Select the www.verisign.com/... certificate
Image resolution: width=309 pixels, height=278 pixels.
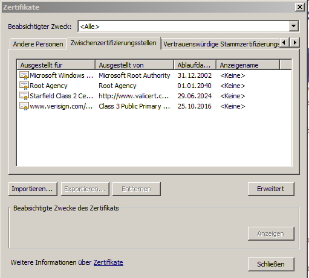(61, 106)
